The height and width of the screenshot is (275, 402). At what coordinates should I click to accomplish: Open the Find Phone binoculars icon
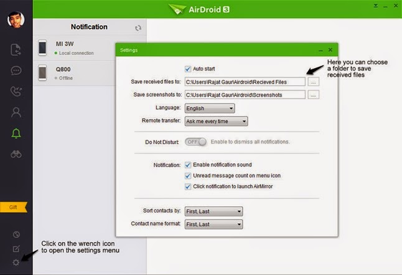pos(16,154)
